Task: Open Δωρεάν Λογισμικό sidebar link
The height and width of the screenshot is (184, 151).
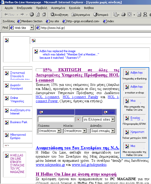Action: click(16, 87)
